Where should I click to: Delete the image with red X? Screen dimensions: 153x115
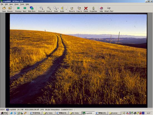coord(86,9)
